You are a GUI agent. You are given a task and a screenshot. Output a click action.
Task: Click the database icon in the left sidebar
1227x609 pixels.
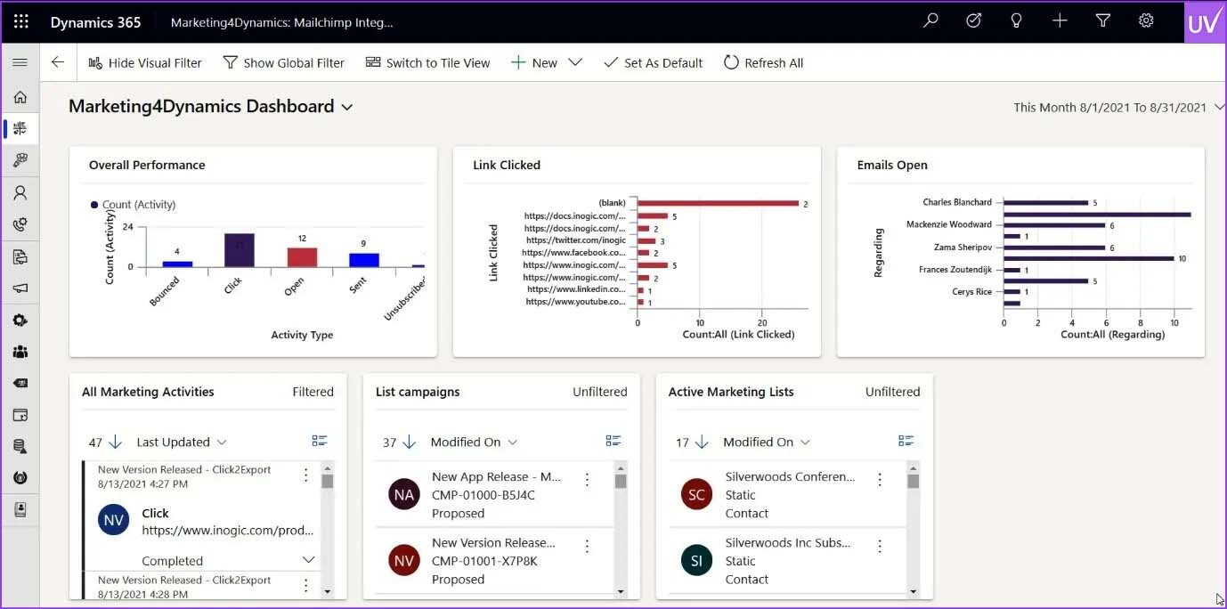tap(20, 446)
